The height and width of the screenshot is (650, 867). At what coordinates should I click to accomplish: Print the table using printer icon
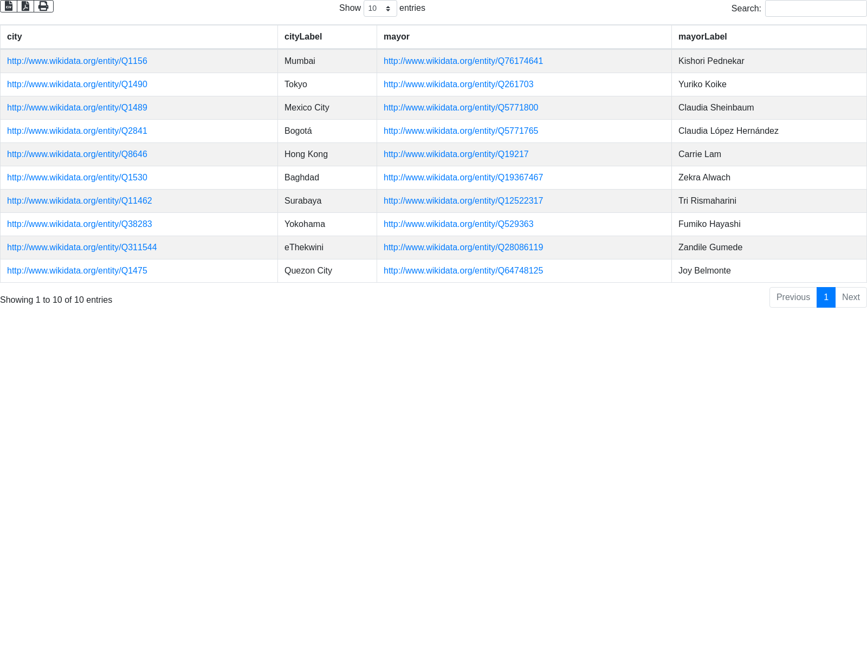click(x=43, y=6)
